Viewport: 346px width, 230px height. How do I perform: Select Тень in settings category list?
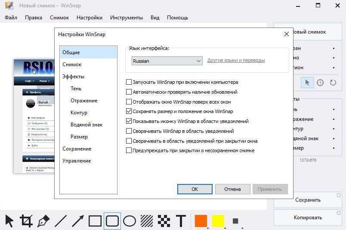[88, 89]
